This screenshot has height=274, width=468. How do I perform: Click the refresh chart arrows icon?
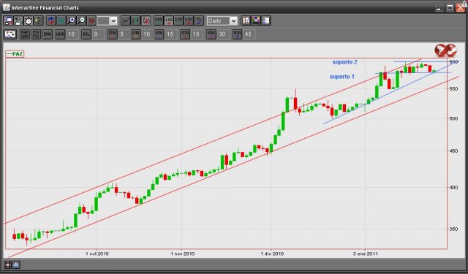point(51,21)
